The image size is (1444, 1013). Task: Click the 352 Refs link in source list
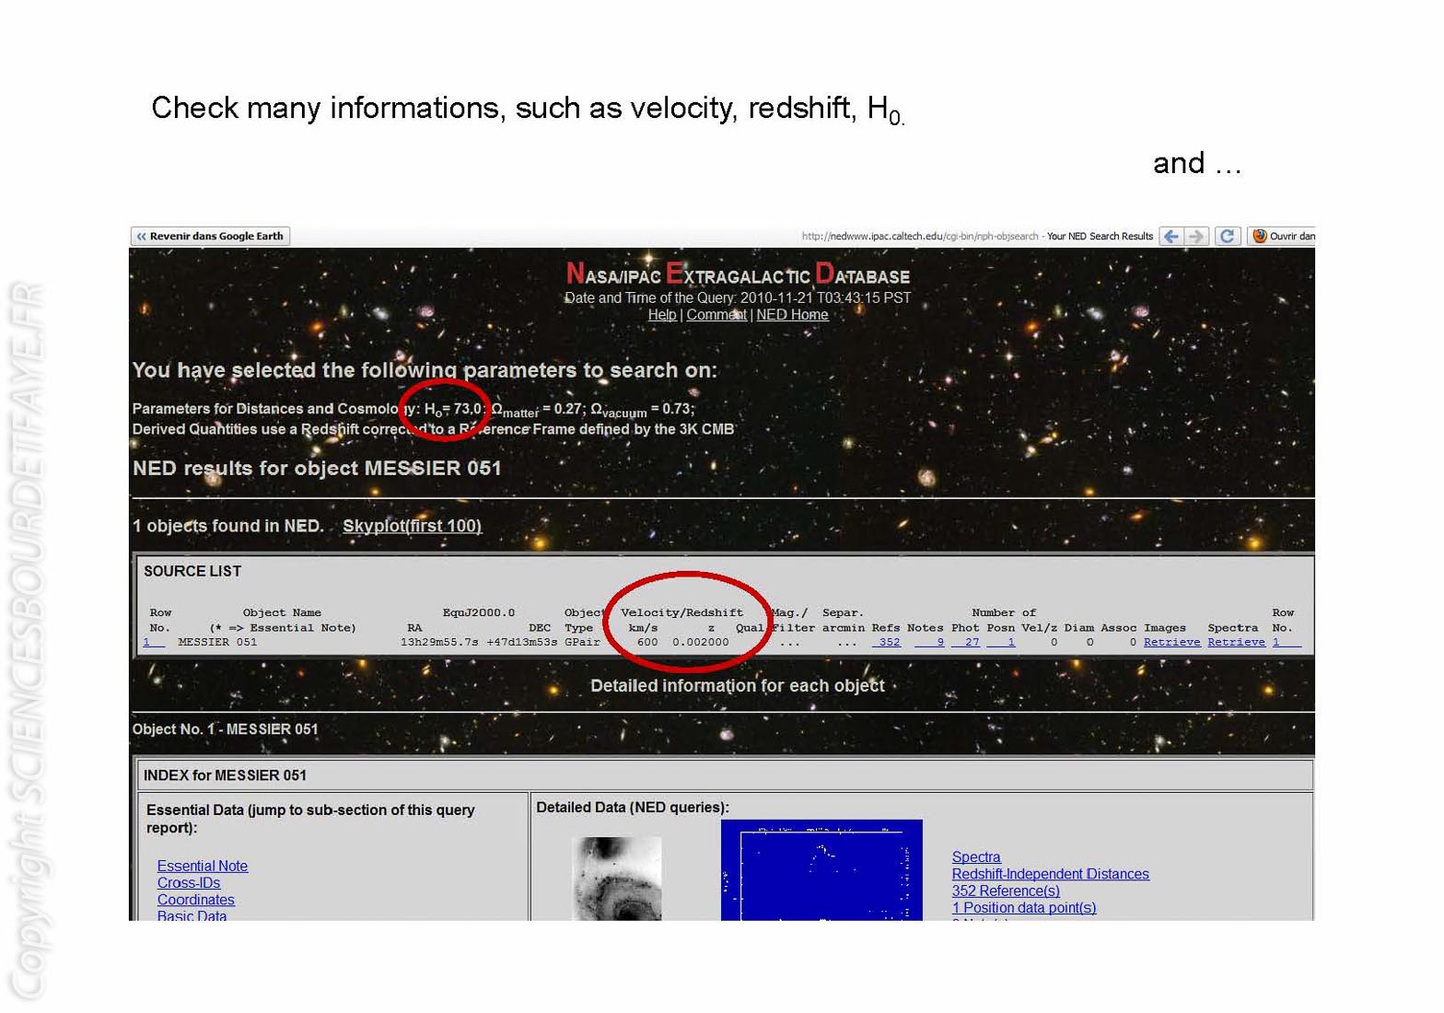[x=888, y=642]
